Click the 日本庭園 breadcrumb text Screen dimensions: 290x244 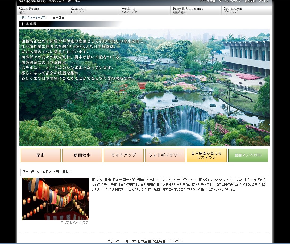pyautogui.click(x=59, y=17)
